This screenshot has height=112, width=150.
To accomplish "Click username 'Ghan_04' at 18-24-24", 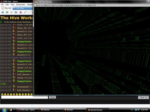I will point(22,35).
